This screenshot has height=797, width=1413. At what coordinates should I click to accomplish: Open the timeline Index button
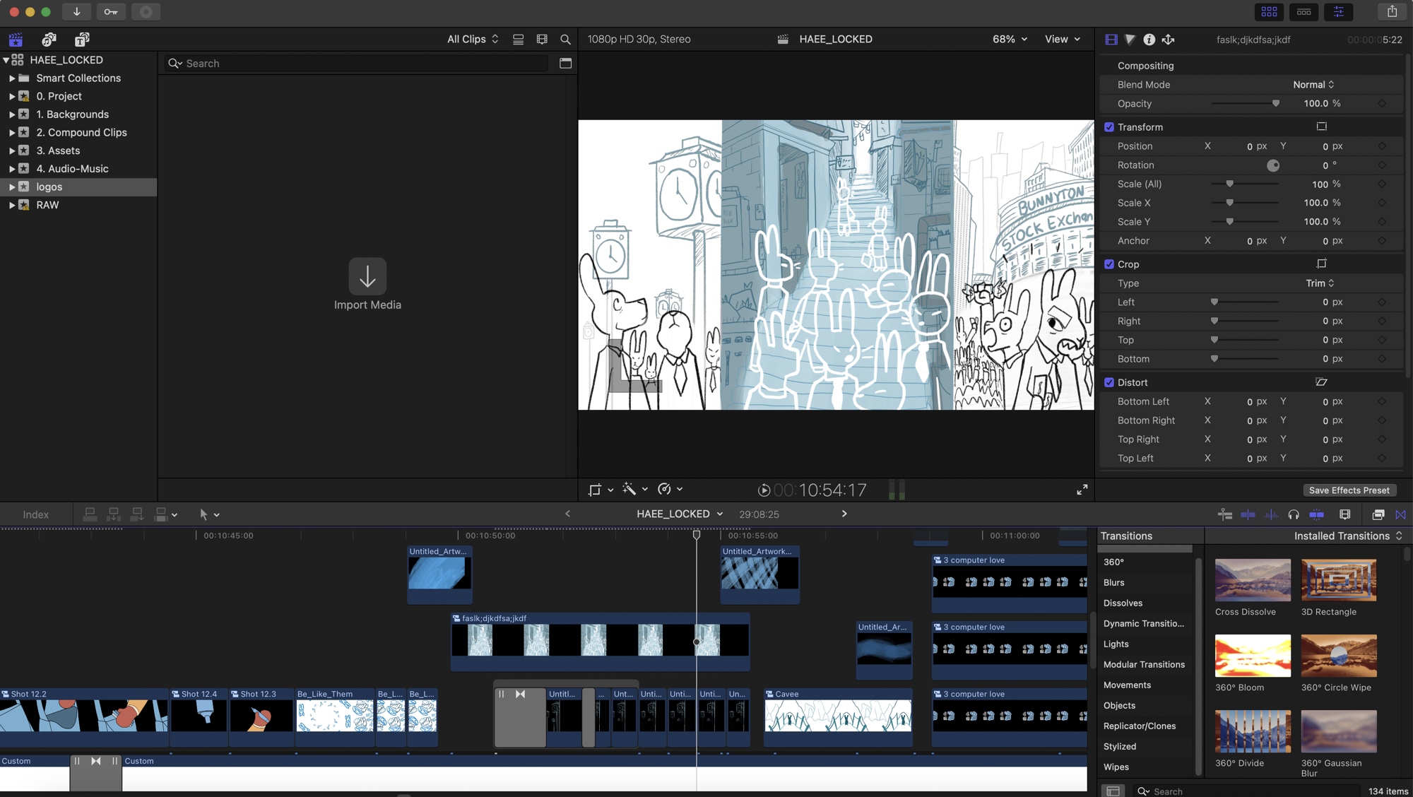(35, 514)
